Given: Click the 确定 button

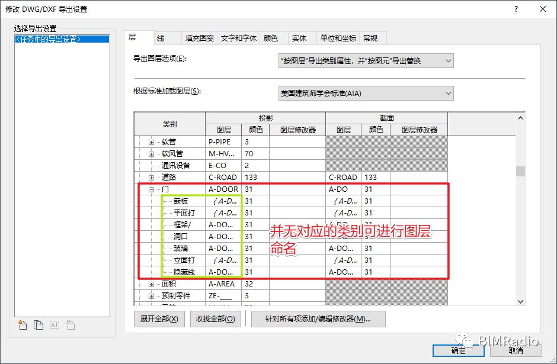Looking at the screenshot, I should tap(458, 350).
